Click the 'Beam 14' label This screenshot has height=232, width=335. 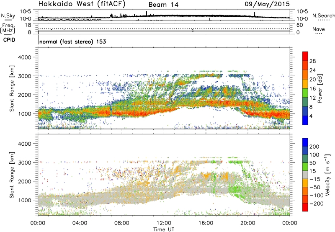click(163, 5)
